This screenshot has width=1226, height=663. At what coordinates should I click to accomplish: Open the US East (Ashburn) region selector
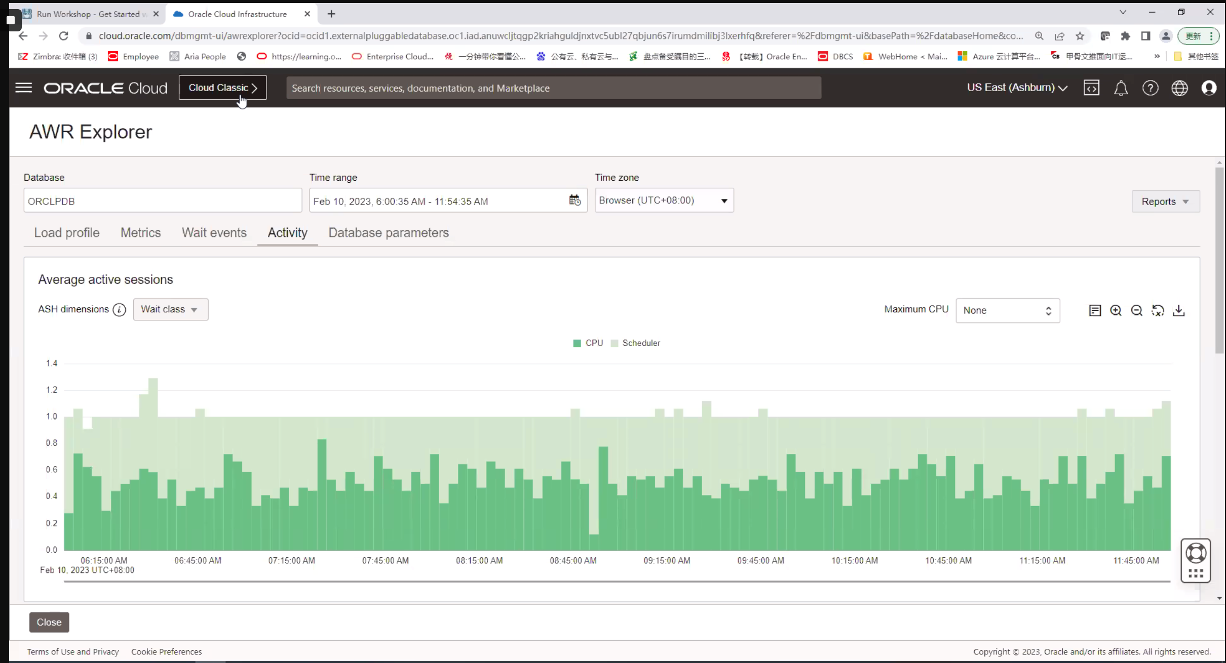(x=1017, y=88)
